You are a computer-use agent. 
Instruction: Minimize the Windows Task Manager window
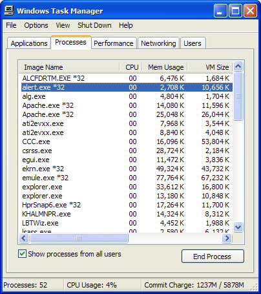click(x=220, y=11)
